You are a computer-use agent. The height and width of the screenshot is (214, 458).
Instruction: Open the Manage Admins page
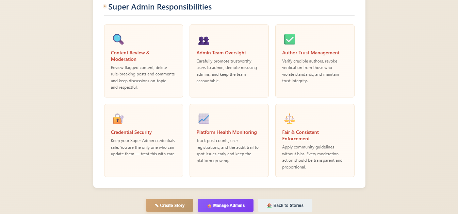pos(229,206)
